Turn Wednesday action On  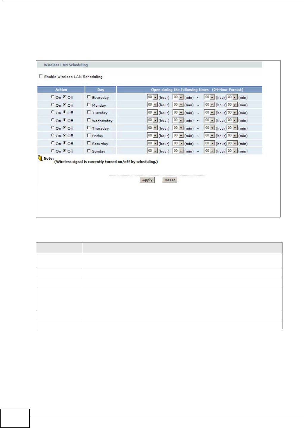(53, 120)
